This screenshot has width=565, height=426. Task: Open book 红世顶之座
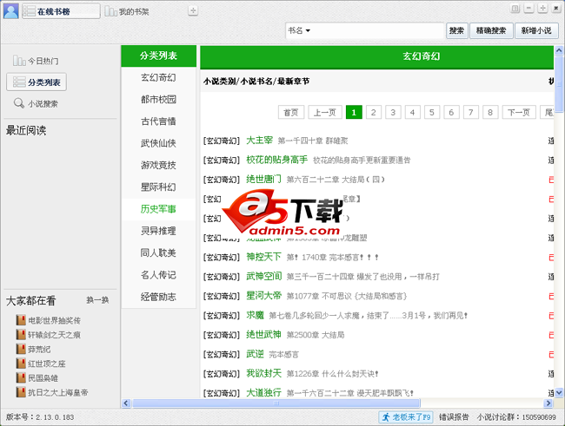(x=47, y=364)
